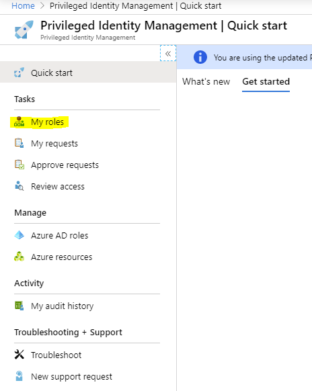Image resolution: width=312 pixels, height=391 pixels.
Task: Click the rocket icon beside page title
Action: click(x=24, y=30)
